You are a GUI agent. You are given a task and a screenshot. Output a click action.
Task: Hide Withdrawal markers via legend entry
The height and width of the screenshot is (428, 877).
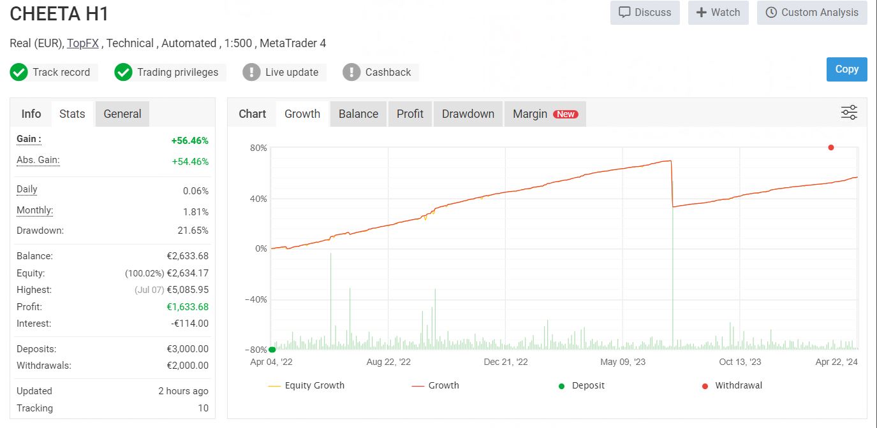pyautogui.click(x=732, y=385)
